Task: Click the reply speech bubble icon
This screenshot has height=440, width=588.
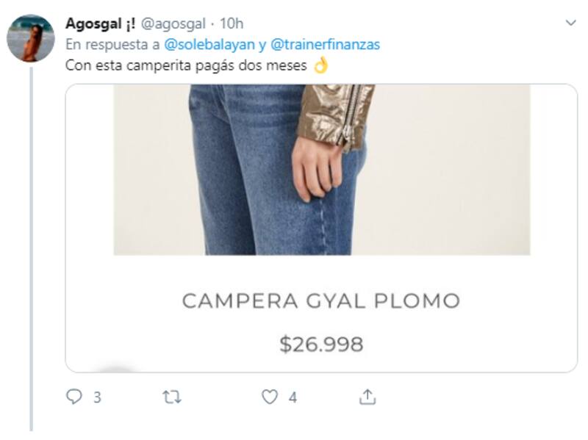Action: pyautogui.click(x=74, y=397)
